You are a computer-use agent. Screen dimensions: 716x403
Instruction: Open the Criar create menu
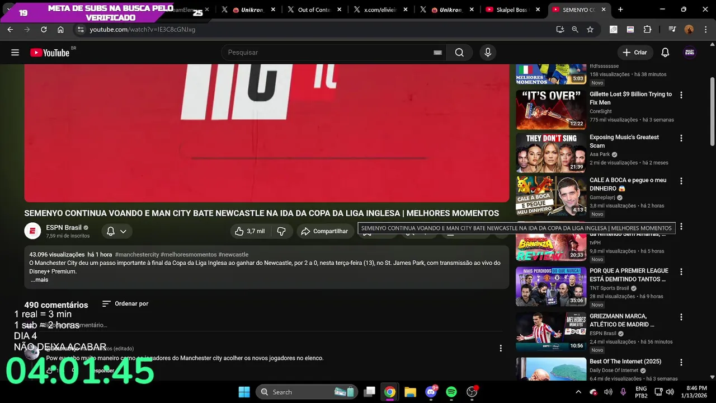[635, 53]
